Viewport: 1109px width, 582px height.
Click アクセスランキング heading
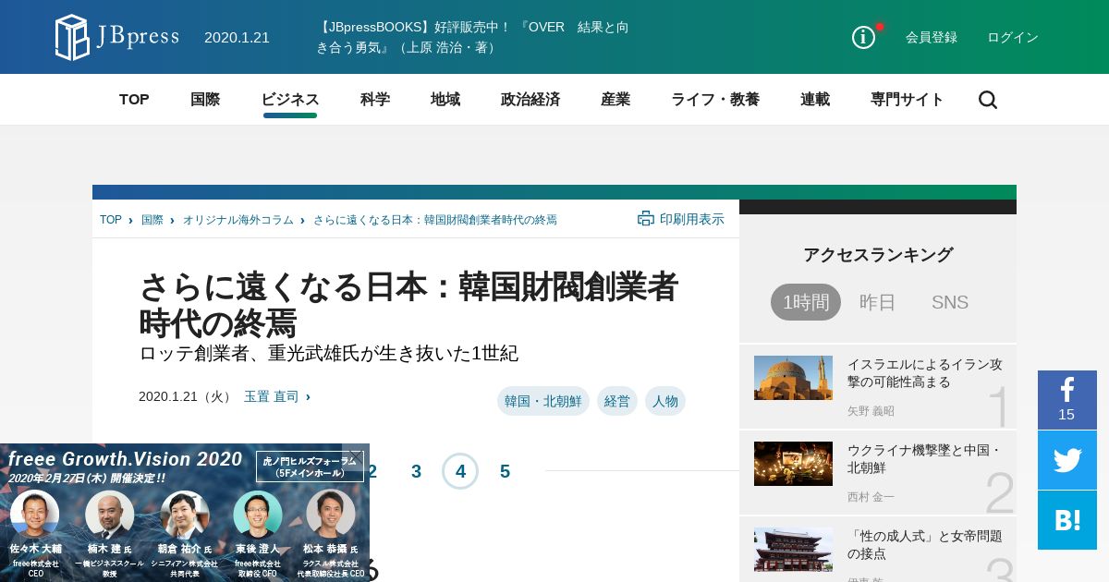878,255
